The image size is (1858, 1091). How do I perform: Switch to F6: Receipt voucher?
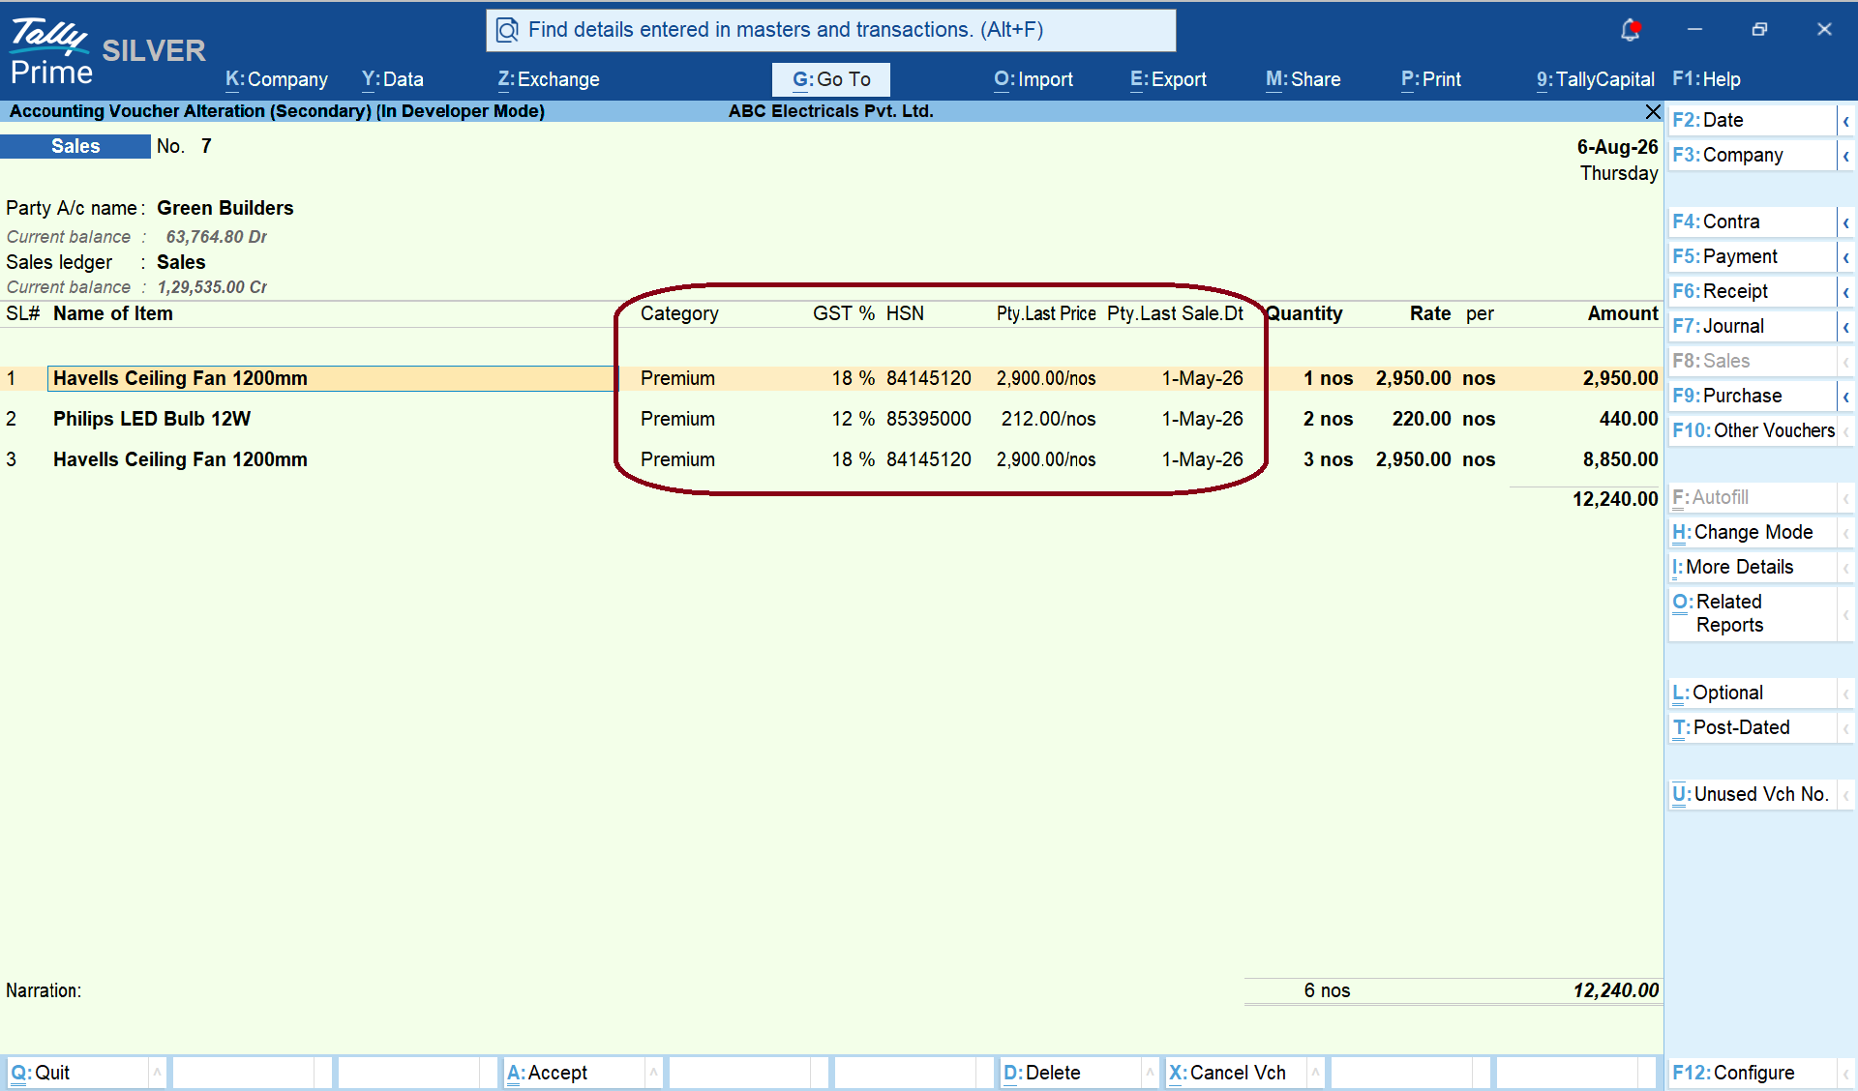(x=1753, y=292)
